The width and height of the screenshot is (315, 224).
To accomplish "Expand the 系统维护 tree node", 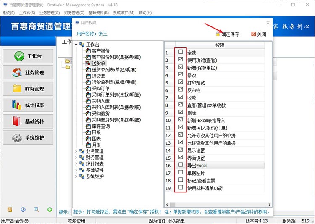I will point(76,177).
